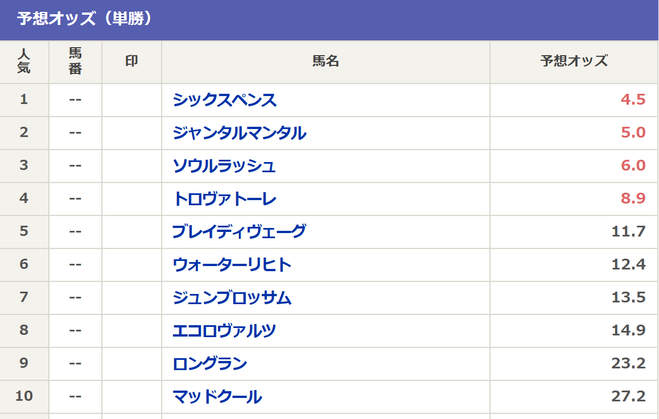659x419 pixels.
Task: Open the シックスペンス horse link
Action: [224, 100]
